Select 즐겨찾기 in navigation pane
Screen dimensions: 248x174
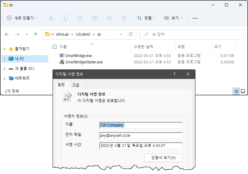[22, 49]
